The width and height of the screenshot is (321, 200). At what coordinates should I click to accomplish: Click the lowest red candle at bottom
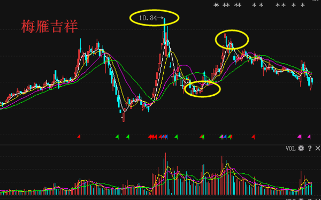[x=124, y=117]
